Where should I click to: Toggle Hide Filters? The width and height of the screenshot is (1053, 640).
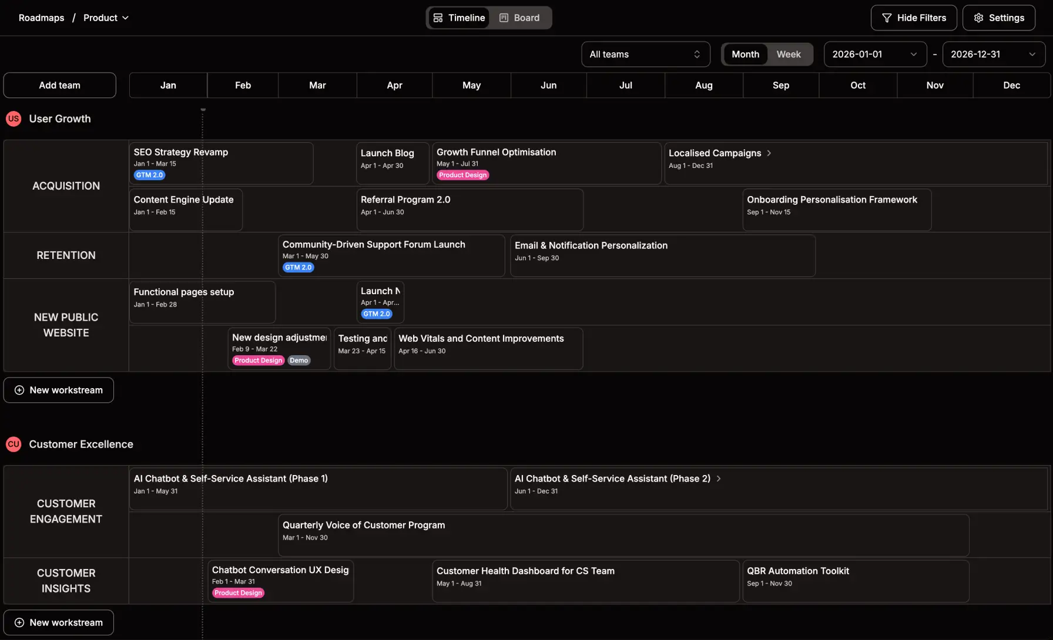pyautogui.click(x=914, y=18)
